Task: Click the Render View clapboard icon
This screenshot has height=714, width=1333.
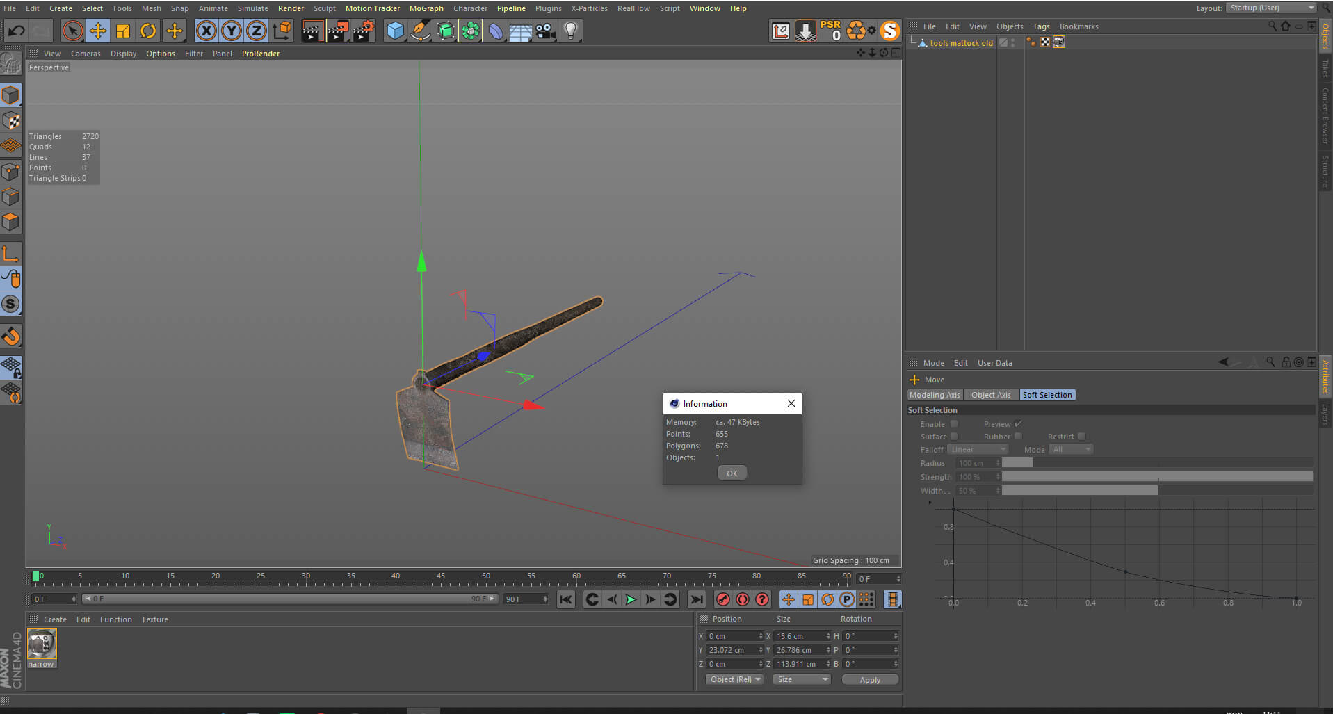Action: click(x=312, y=31)
